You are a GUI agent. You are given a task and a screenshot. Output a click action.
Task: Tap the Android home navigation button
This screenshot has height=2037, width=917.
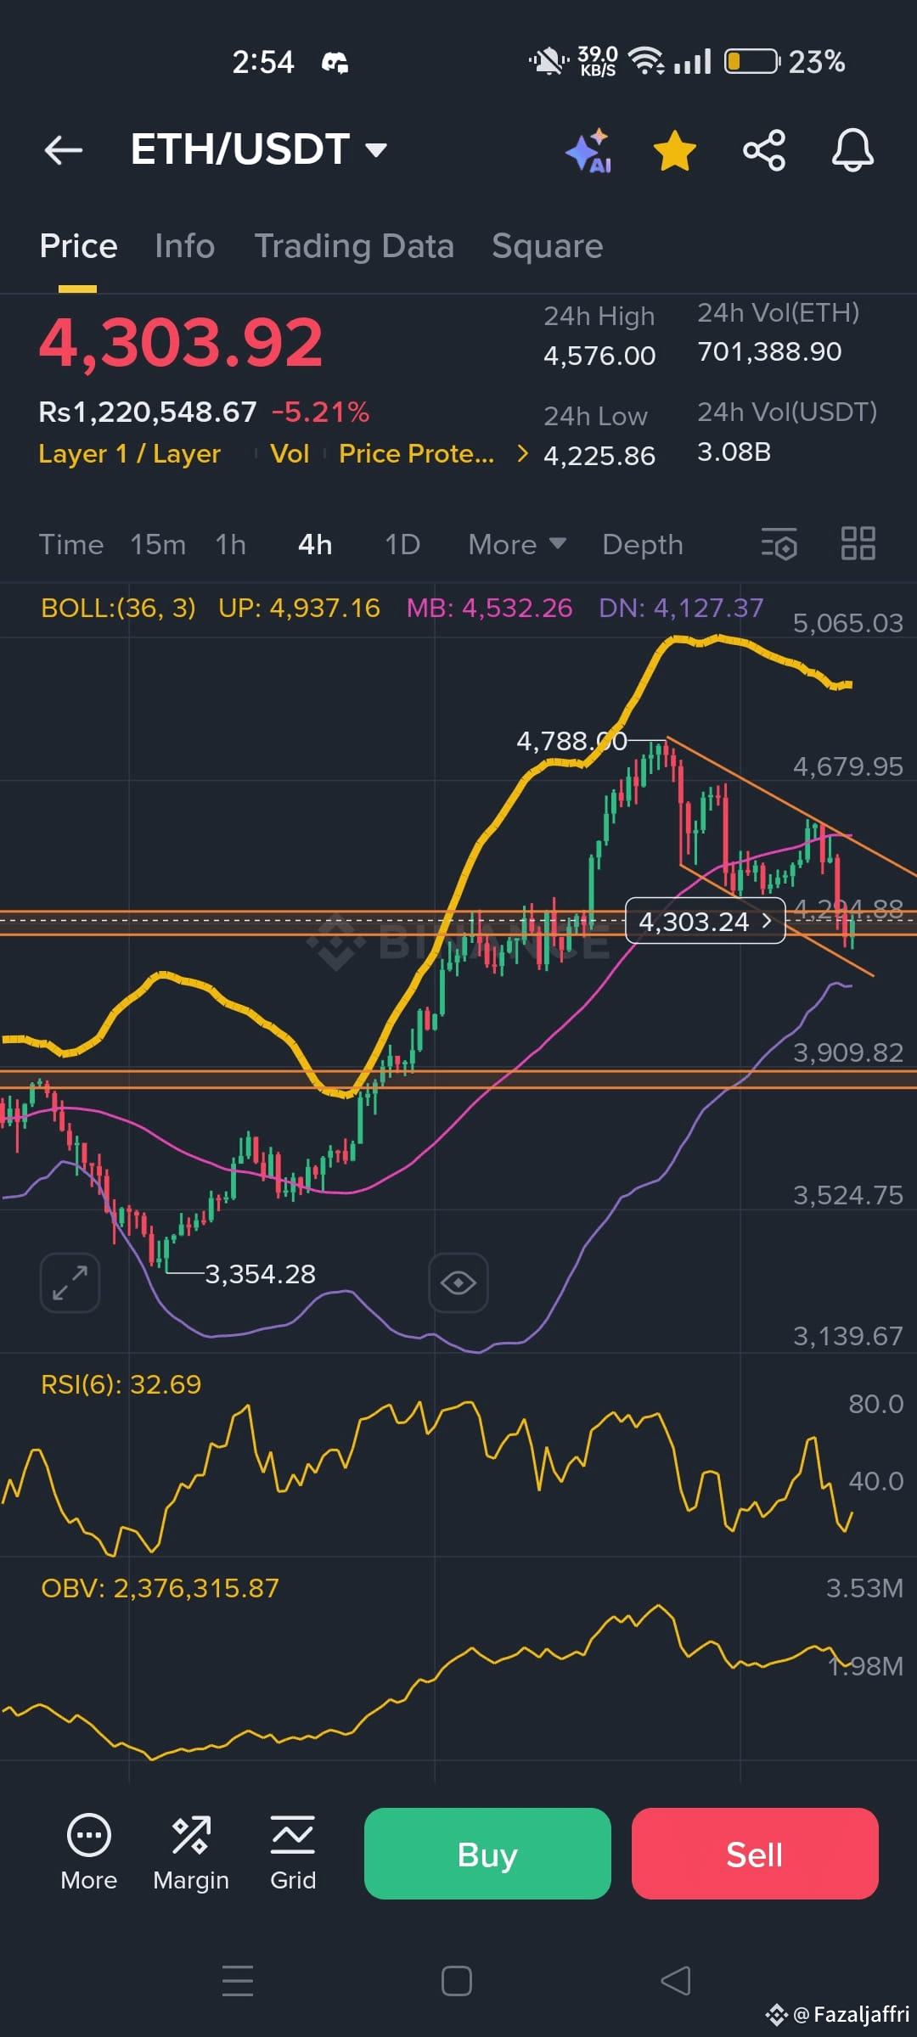457,1981
